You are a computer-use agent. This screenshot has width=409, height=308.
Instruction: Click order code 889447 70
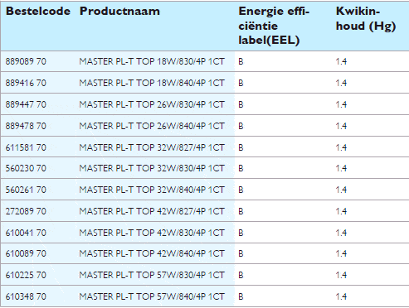26,104
